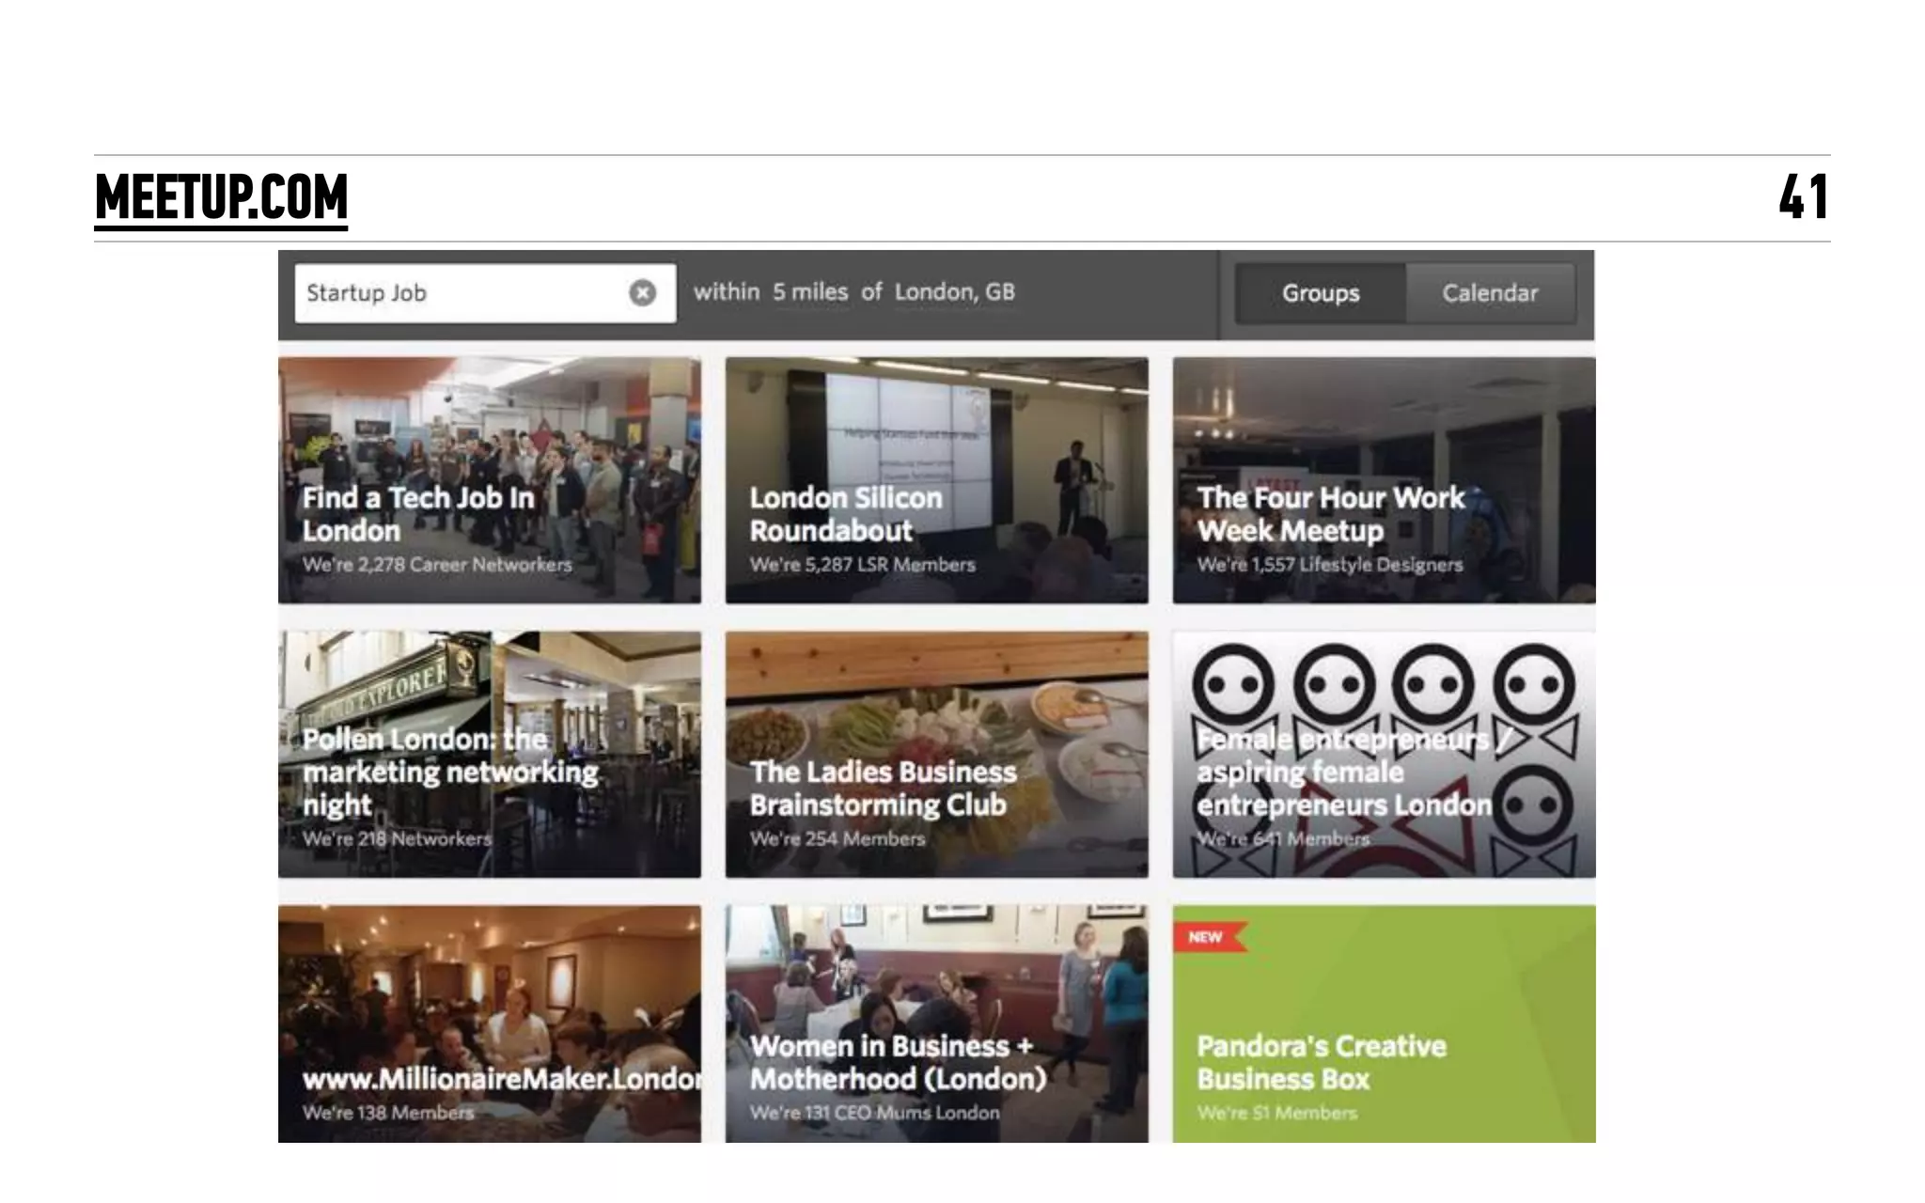
Task: Open London Silicon Roundabout group
Action: [844, 513]
